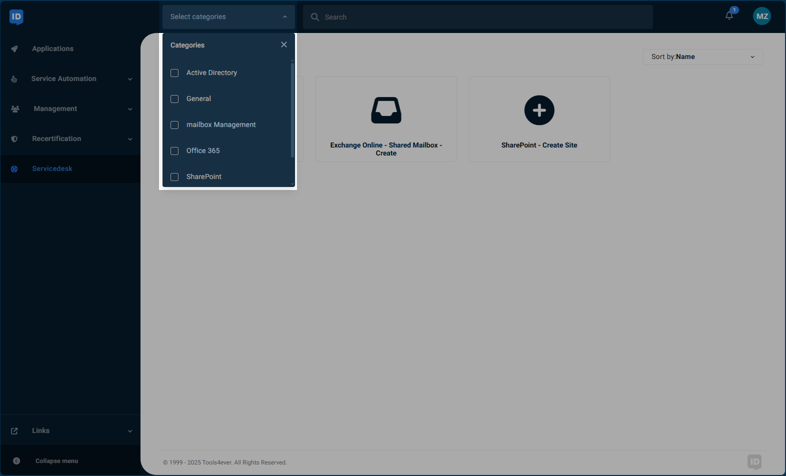The height and width of the screenshot is (476, 786).
Task: Check the General category box
Action: [x=174, y=99]
